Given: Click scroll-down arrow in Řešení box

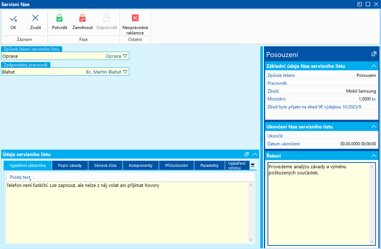Looking at the screenshot, I should pyautogui.click(x=372, y=242).
